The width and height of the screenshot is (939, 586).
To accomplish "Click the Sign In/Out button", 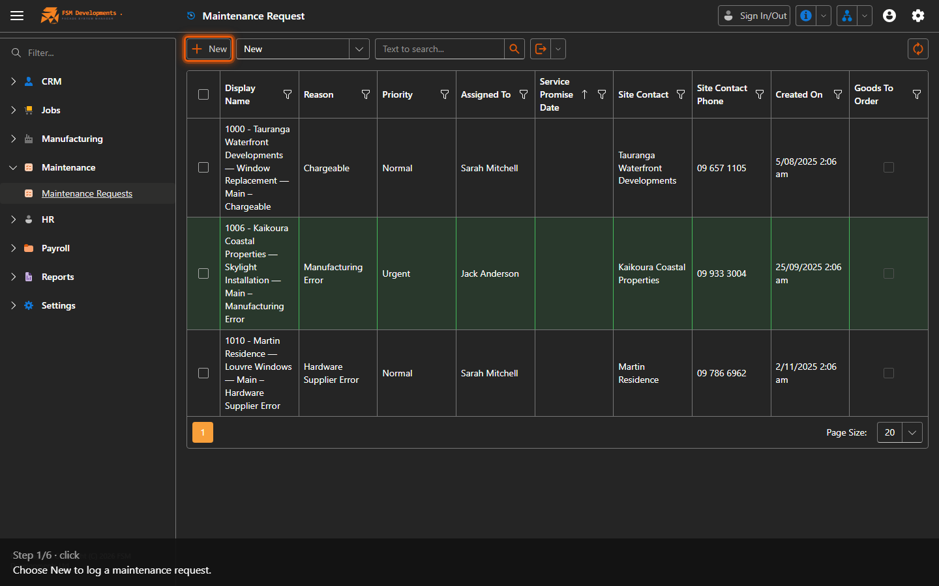I will tap(754, 16).
